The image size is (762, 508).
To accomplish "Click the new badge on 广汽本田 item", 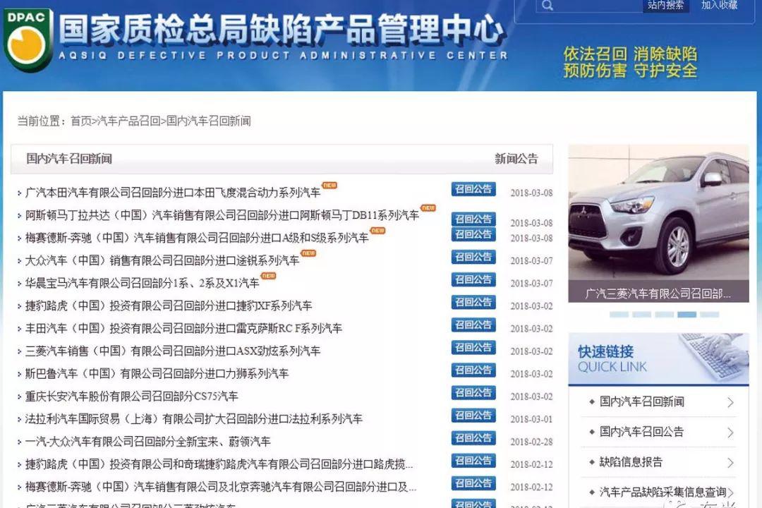I will (329, 186).
